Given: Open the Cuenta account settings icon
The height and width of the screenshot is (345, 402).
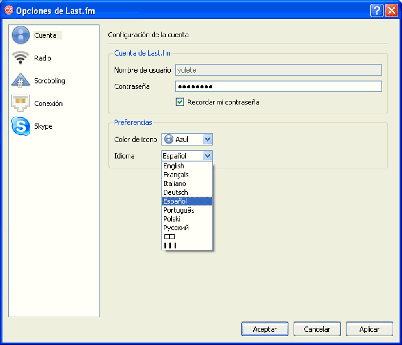Looking at the screenshot, I should [x=20, y=35].
